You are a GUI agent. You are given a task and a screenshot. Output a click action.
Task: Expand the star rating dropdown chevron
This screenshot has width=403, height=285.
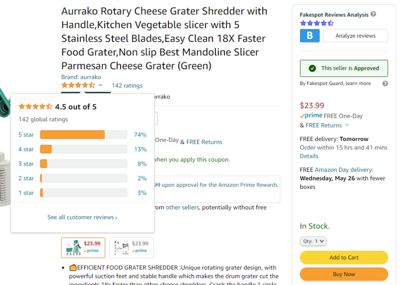pos(100,85)
